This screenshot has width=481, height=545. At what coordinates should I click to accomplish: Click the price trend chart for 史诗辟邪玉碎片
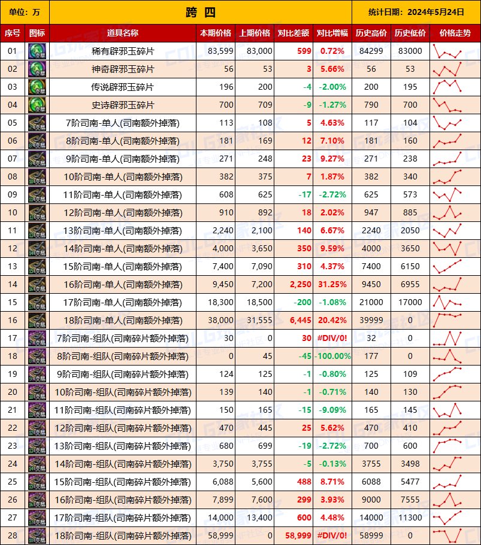click(447, 105)
